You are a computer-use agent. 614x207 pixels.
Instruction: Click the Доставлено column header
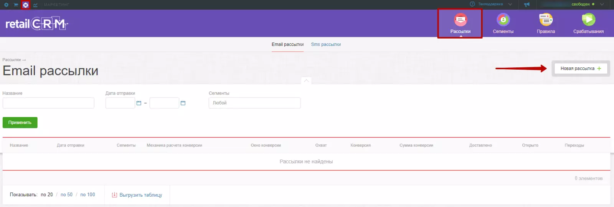(480, 145)
